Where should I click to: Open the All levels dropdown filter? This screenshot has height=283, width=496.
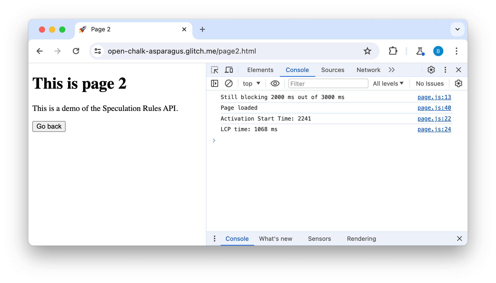point(388,83)
